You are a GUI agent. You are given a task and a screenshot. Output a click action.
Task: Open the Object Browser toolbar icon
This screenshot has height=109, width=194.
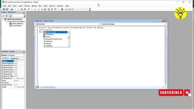(55, 9)
